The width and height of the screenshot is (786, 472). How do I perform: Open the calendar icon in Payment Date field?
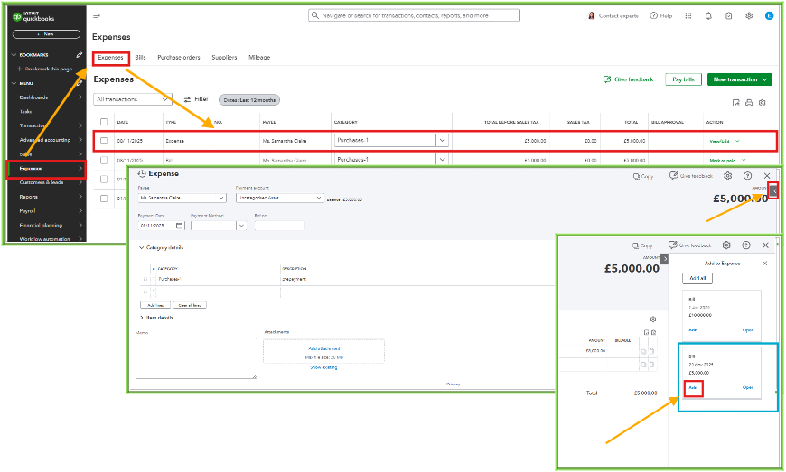pos(180,226)
